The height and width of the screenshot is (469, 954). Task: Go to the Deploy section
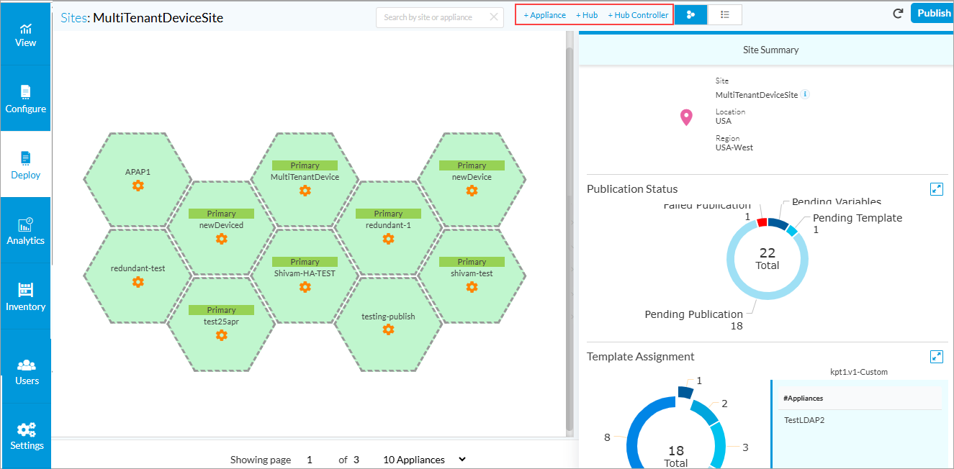click(25, 165)
